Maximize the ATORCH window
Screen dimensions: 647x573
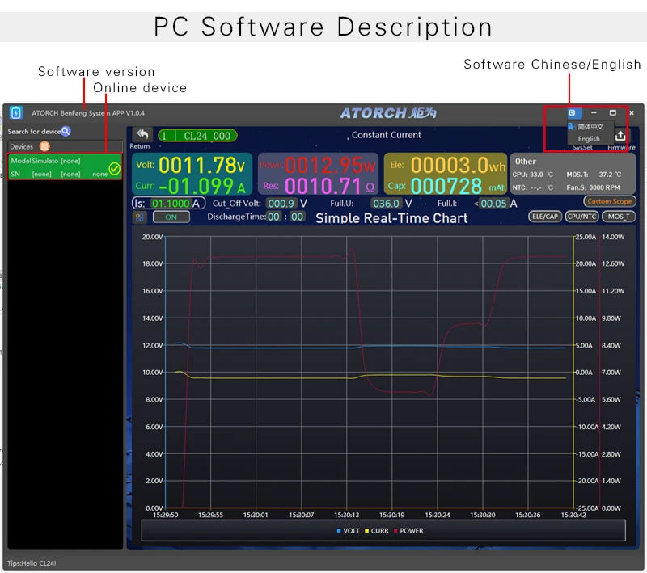(613, 112)
